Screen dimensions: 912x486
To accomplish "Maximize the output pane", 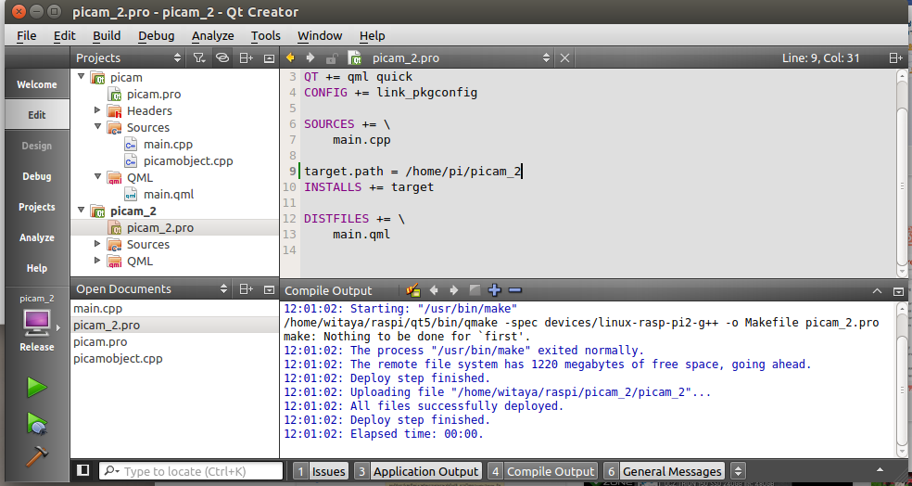I will pyautogui.click(x=877, y=290).
